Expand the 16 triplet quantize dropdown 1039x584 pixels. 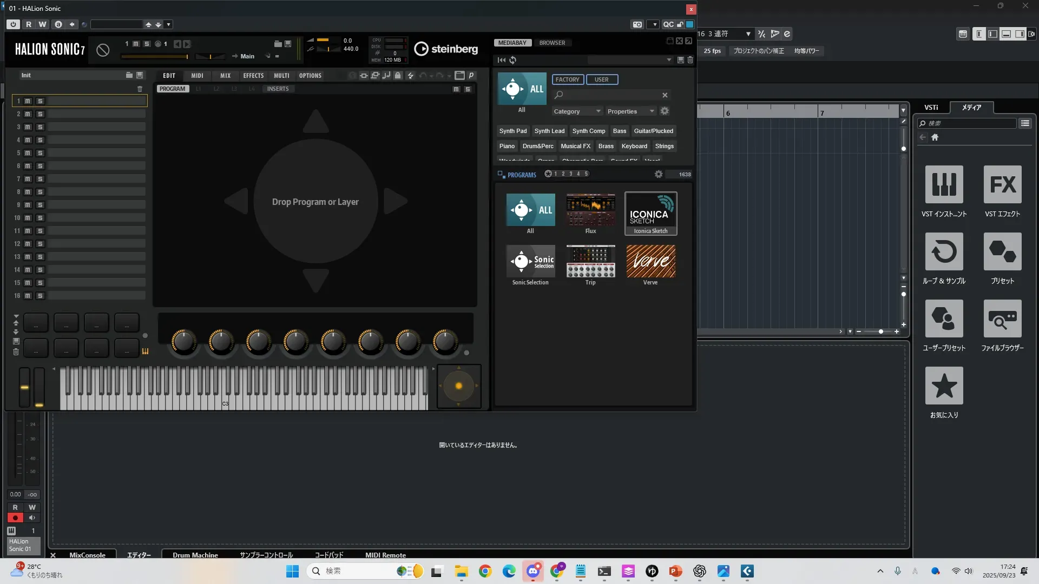tap(748, 34)
